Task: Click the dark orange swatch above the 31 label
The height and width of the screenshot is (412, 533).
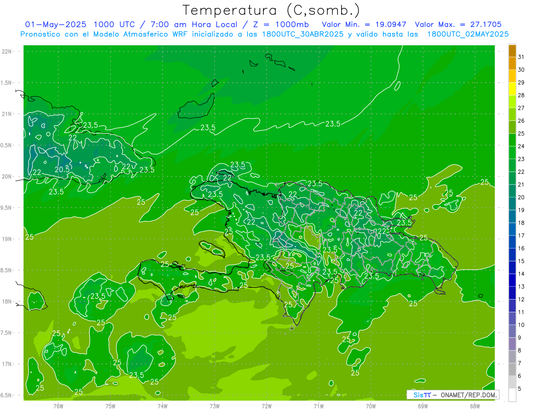Action: coord(512,51)
